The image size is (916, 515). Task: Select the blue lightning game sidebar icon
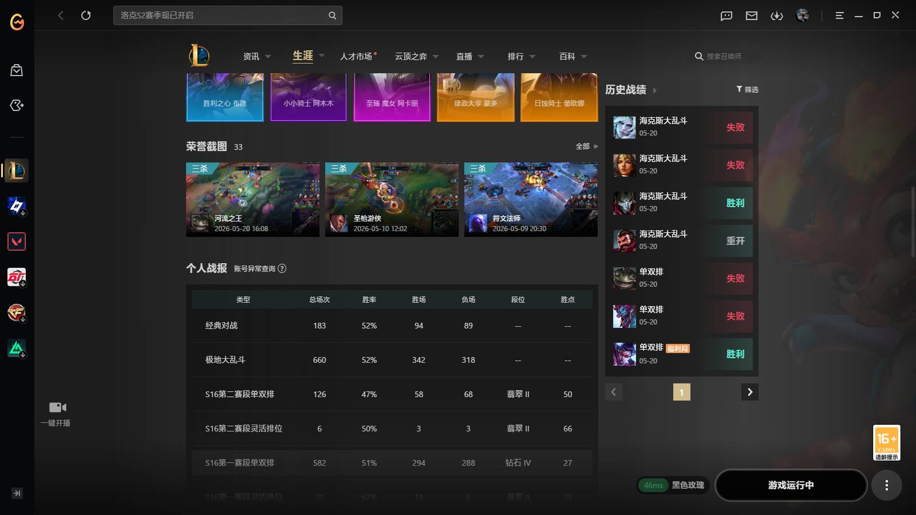pyautogui.click(x=17, y=206)
